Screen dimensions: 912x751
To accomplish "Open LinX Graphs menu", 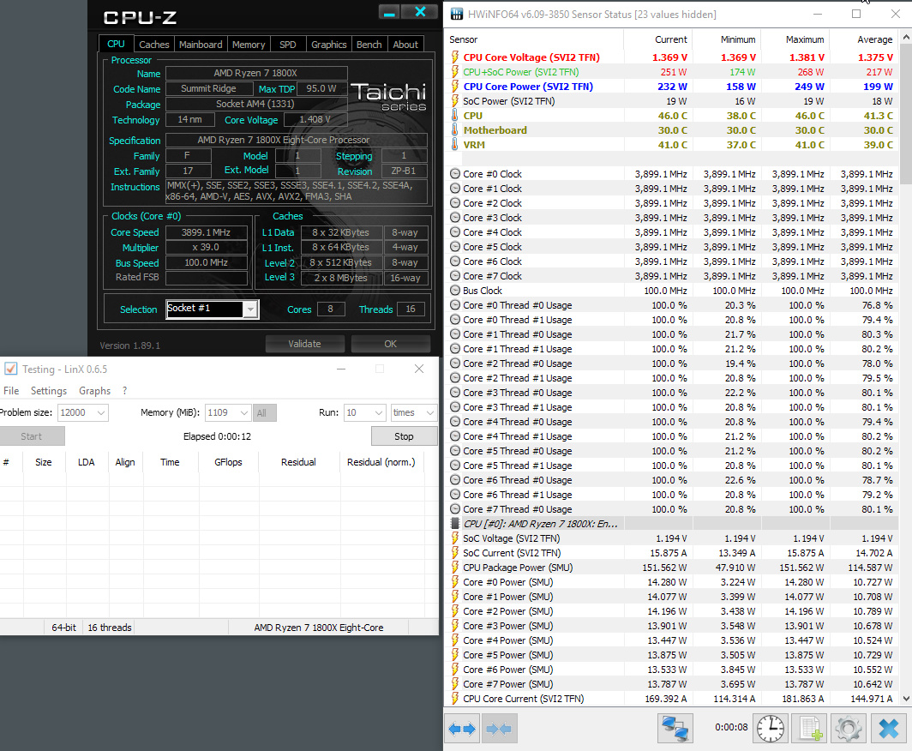I will pyautogui.click(x=95, y=390).
